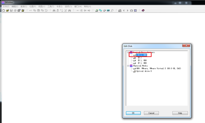Close the Edit Disk dialog
Image resolution: width=205 pixels, height=123 pixels.
tap(186, 45)
